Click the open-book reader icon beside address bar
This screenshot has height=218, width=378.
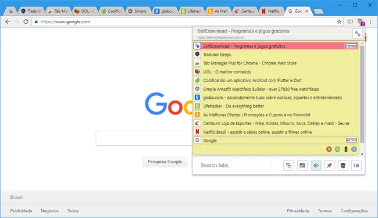pos(350,22)
